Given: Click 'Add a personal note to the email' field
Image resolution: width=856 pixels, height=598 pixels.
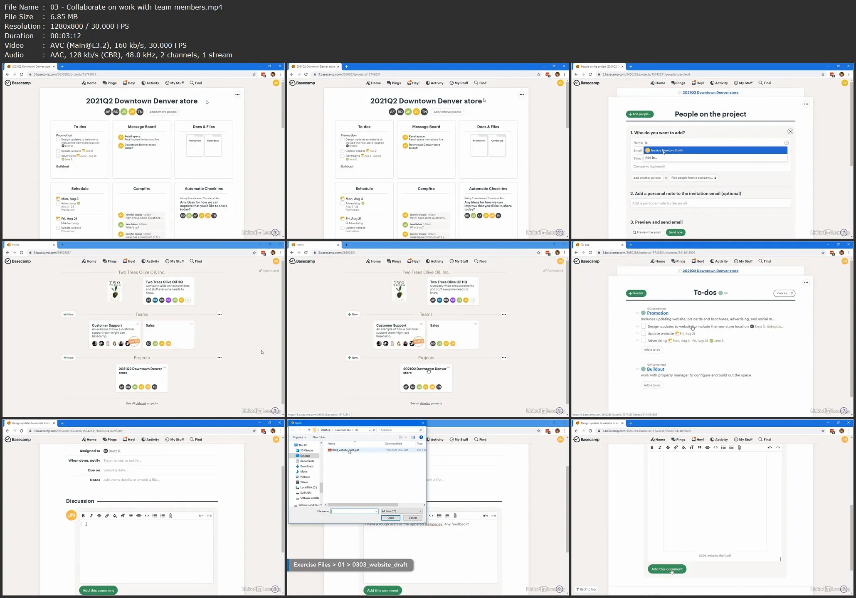Looking at the screenshot, I should point(710,203).
